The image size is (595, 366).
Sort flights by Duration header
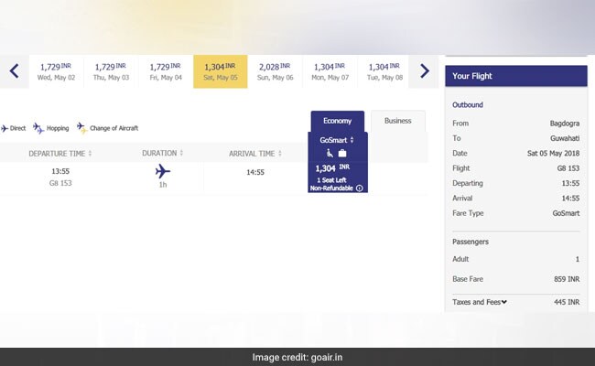point(163,153)
